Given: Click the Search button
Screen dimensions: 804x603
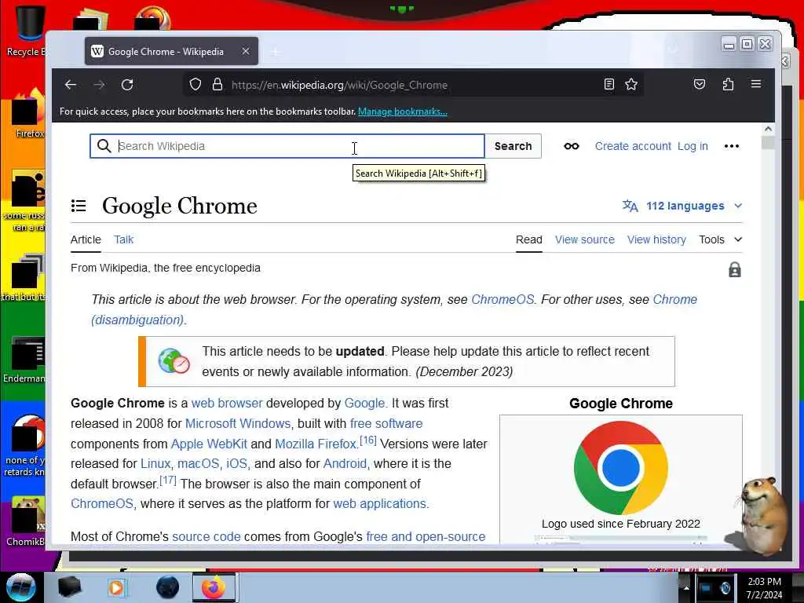Looking at the screenshot, I should click(513, 146).
